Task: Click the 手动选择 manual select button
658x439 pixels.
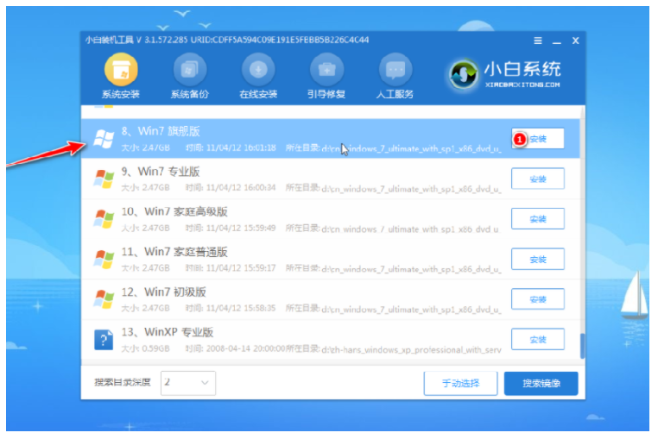Action: pyautogui.click(x=460, y=383)
